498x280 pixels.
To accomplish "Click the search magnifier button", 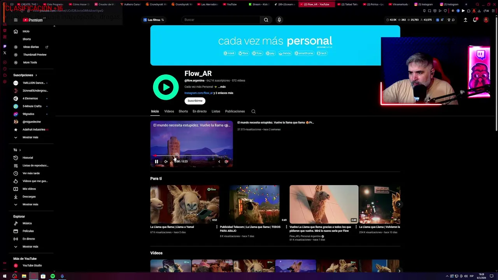I will coord(266,20).
